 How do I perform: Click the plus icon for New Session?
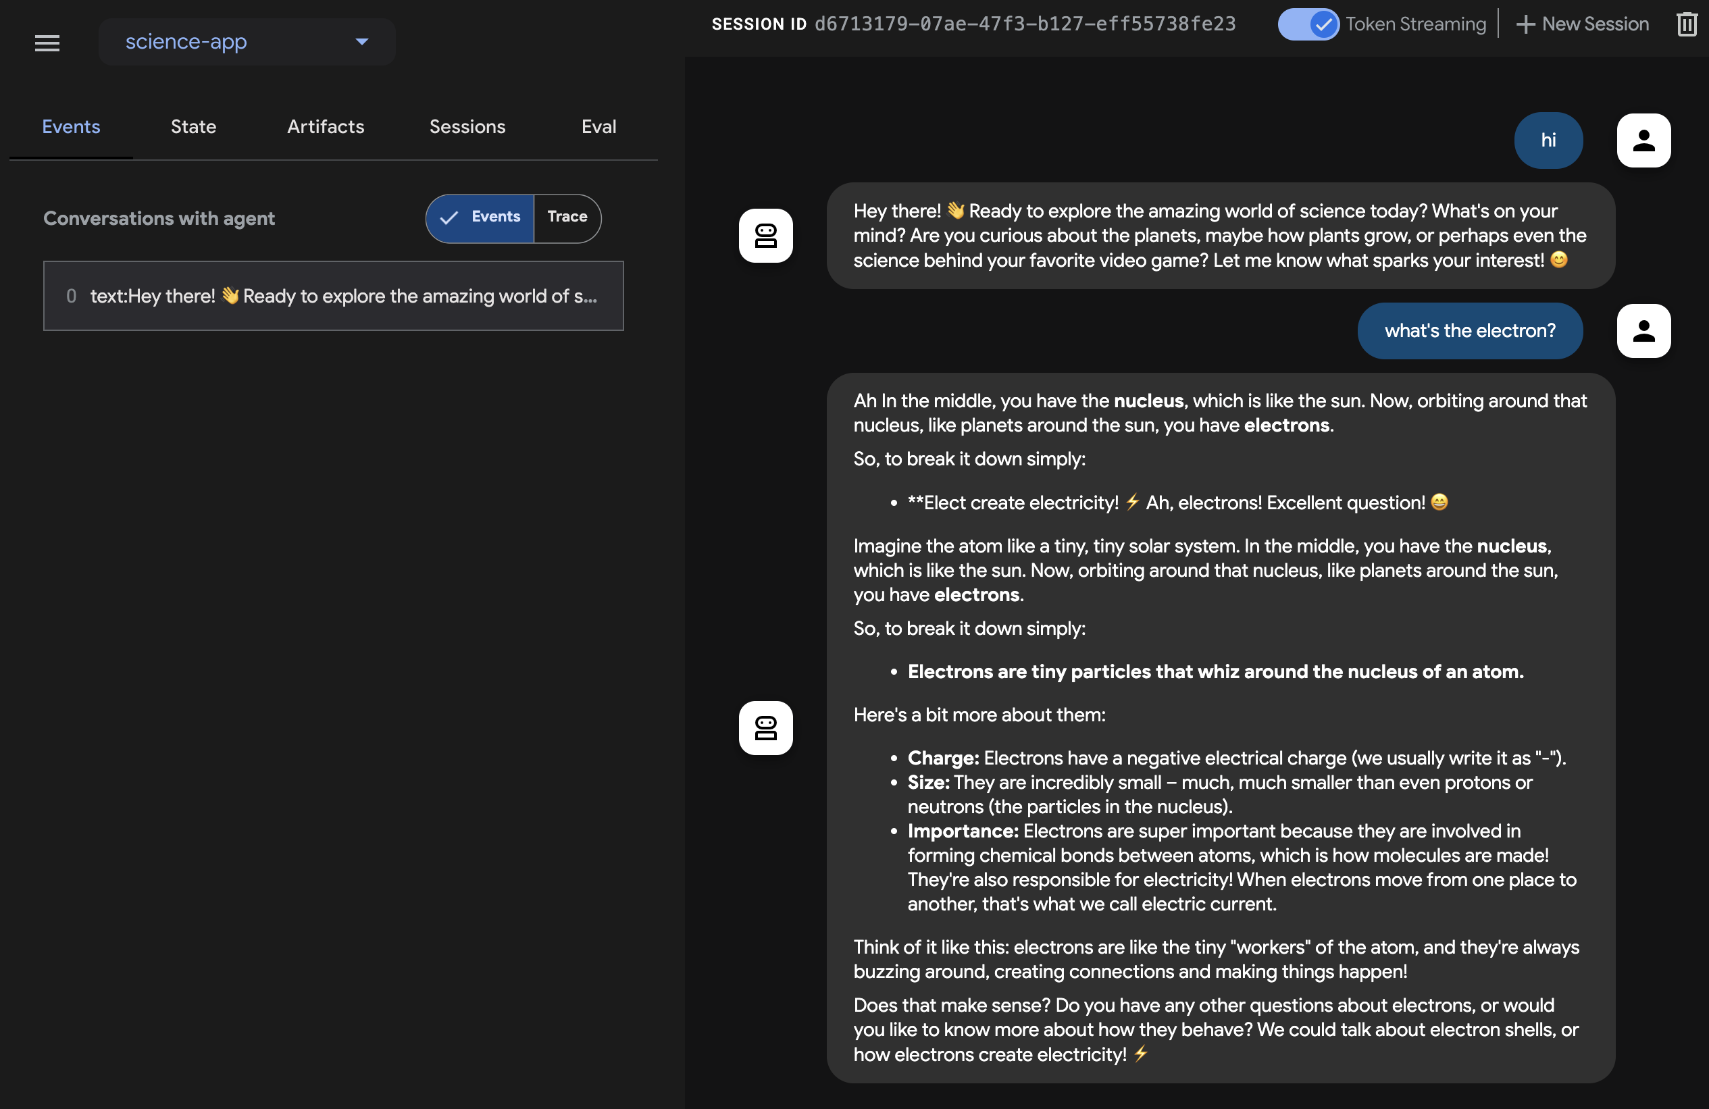[1525, 24]
